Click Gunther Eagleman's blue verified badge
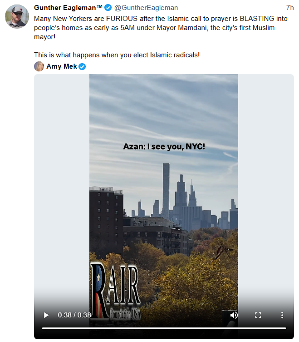Screen dimensions: 299x342 (x=108, y=8)
